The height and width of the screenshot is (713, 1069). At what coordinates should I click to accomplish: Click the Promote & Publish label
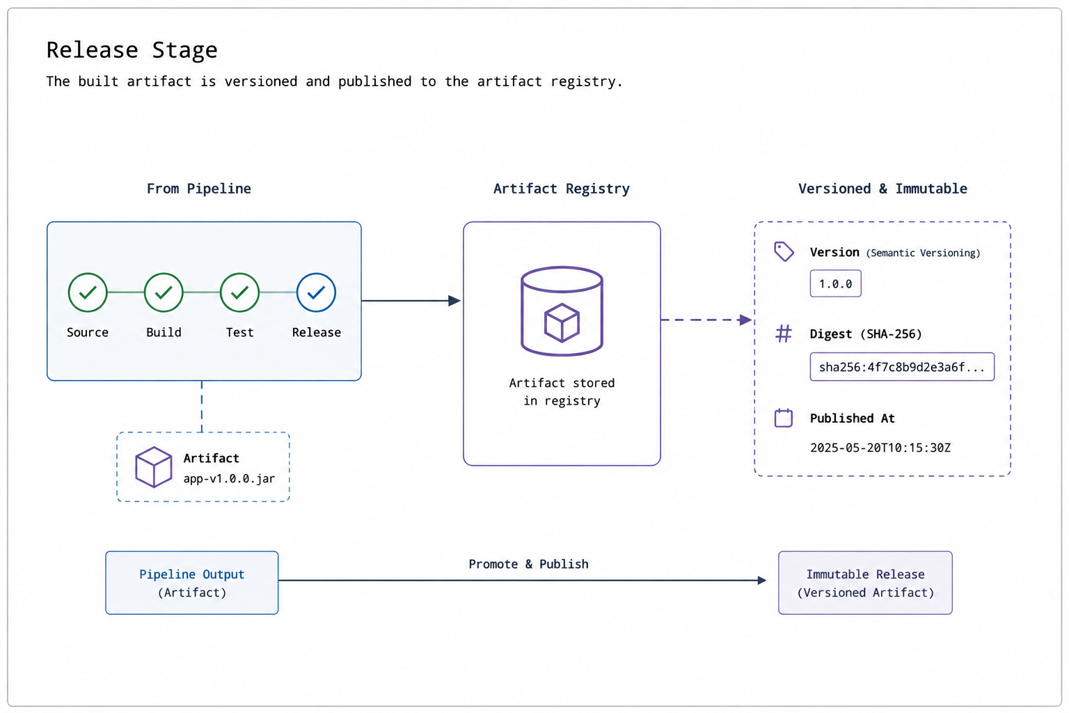[528, 564]
